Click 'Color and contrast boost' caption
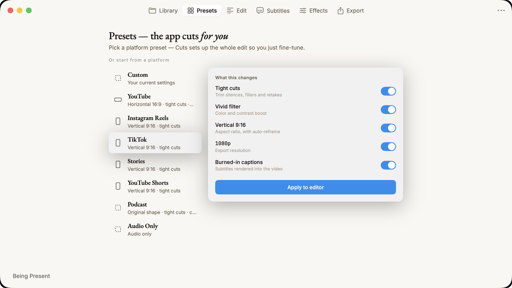Screen dimensions: 512x288 click(241, 113)
